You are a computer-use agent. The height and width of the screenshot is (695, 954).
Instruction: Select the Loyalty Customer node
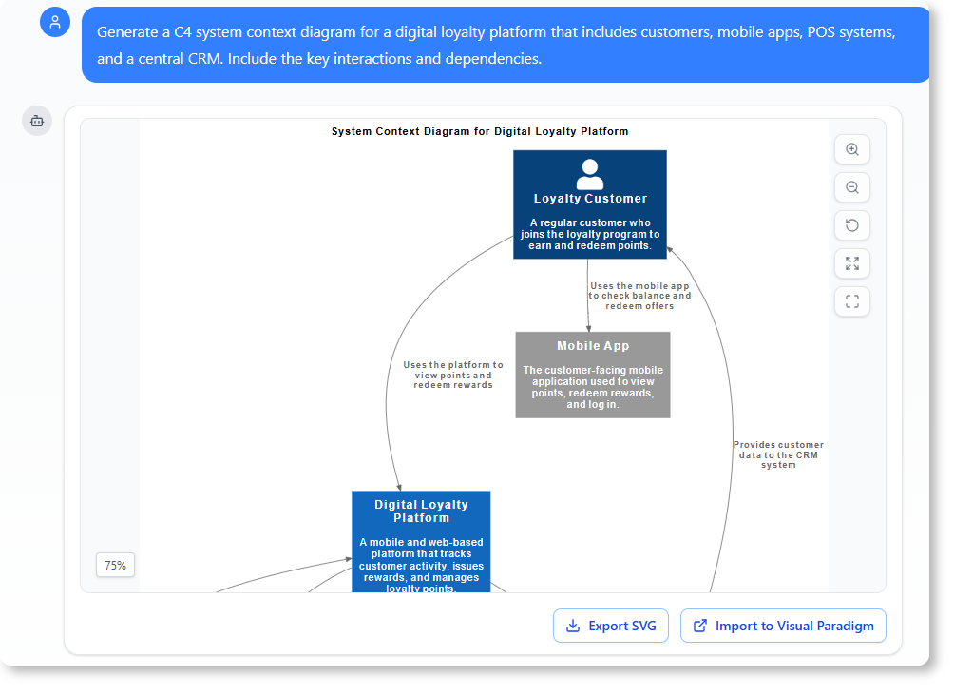coord(590,204)
